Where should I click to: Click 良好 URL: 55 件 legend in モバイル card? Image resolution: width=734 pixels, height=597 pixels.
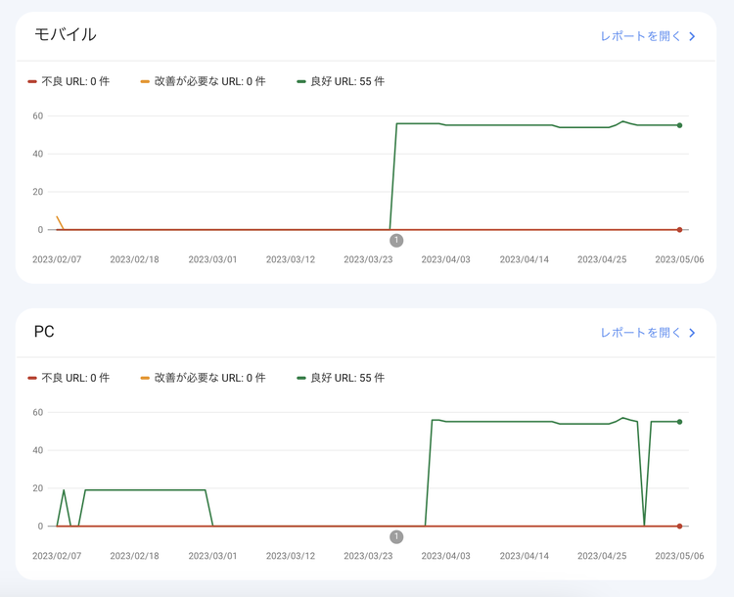341,81
